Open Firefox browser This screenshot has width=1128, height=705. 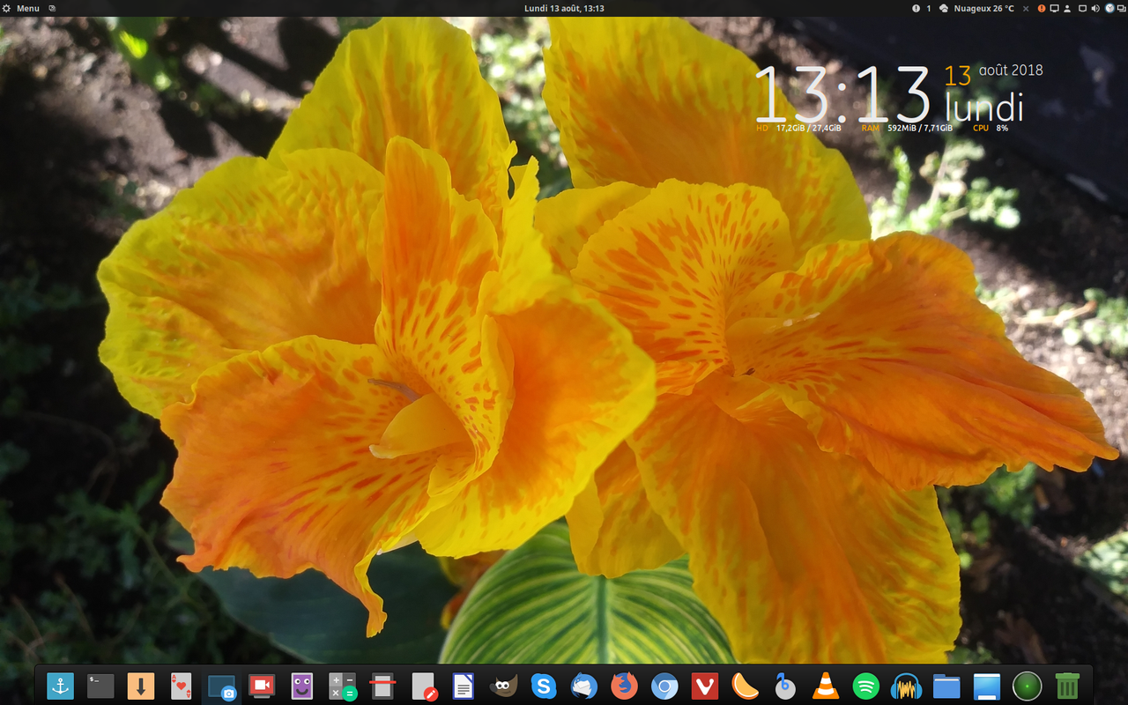pyautogui.click(x=624, y=686)
